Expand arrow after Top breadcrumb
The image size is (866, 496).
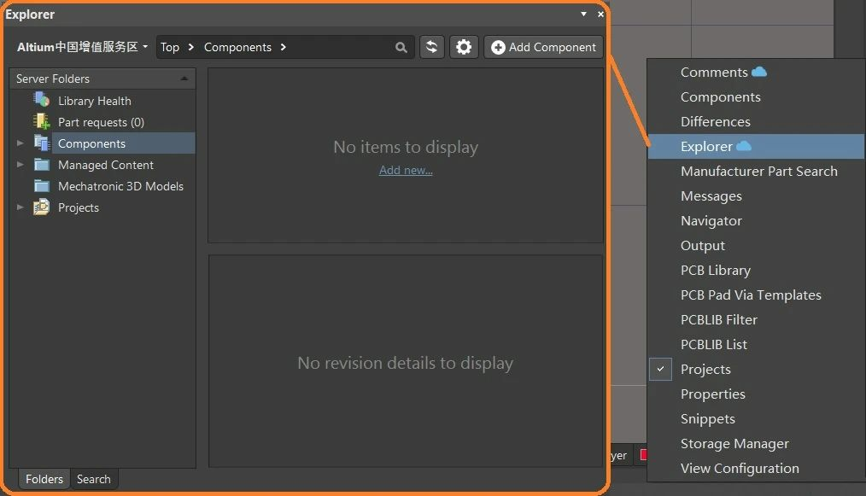(191, 47)
